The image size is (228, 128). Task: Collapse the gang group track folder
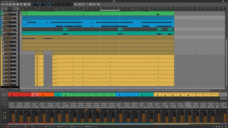[3, 54]
